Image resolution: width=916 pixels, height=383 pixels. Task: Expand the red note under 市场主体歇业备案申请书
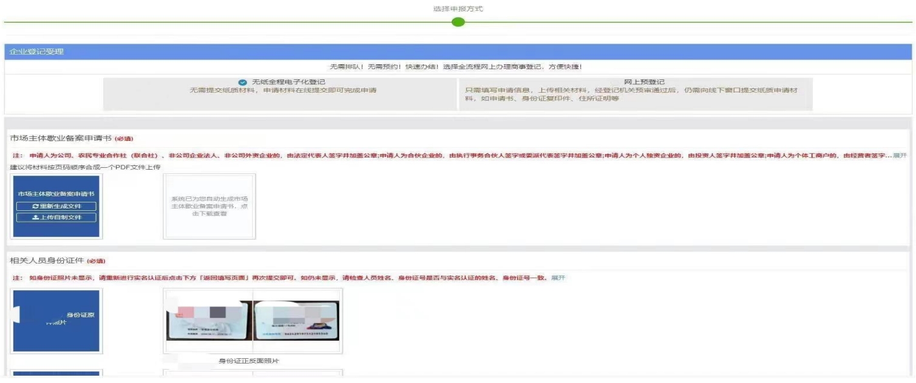click(900, 156)
